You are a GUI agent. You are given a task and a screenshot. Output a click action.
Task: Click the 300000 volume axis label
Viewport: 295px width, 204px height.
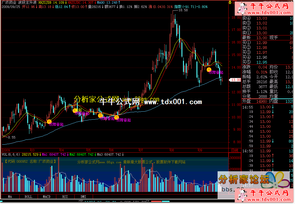pos(235,158)
